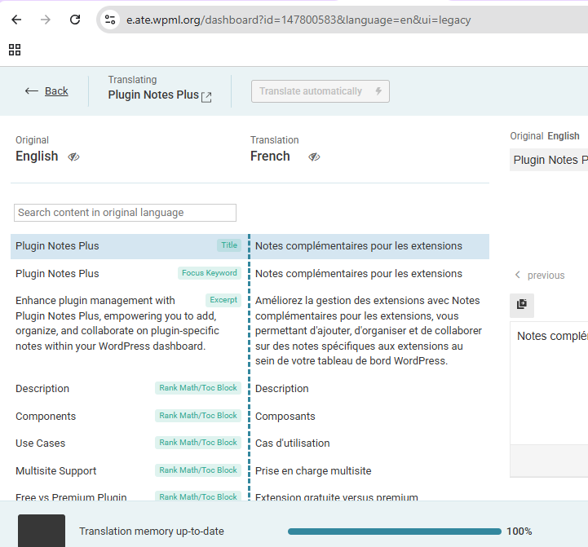Open the browser apps grid icon
The image size is (588, 547).
(15, 50)
